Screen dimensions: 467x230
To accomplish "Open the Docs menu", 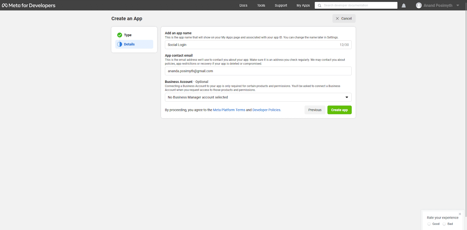I will pyautogui.click(x=243, y=5).
